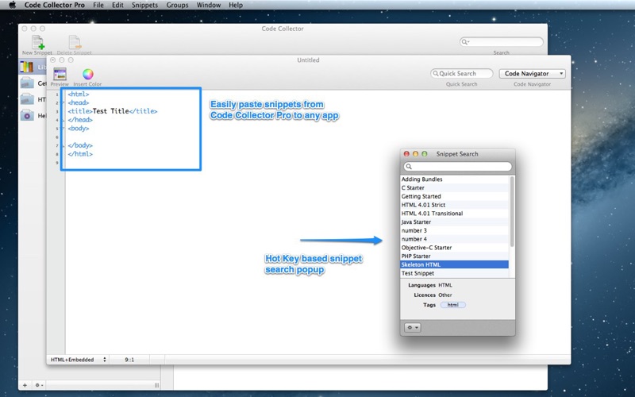Open the Apple menu
The height and width of the screenshot is (397, 635).
[10, 5]
